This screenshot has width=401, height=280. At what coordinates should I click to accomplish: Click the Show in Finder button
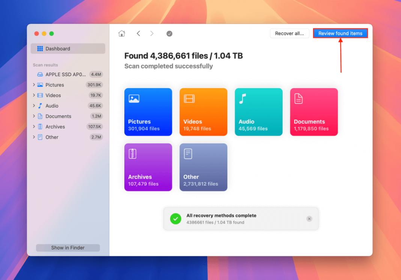click(x=68, y=248)
